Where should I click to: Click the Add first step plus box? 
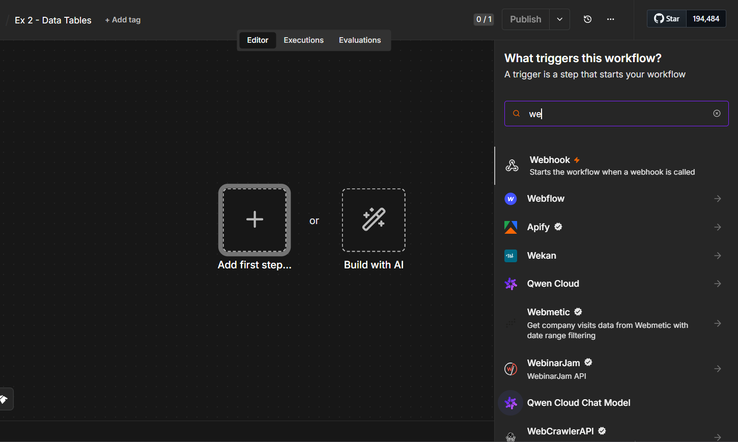(254, 219)
